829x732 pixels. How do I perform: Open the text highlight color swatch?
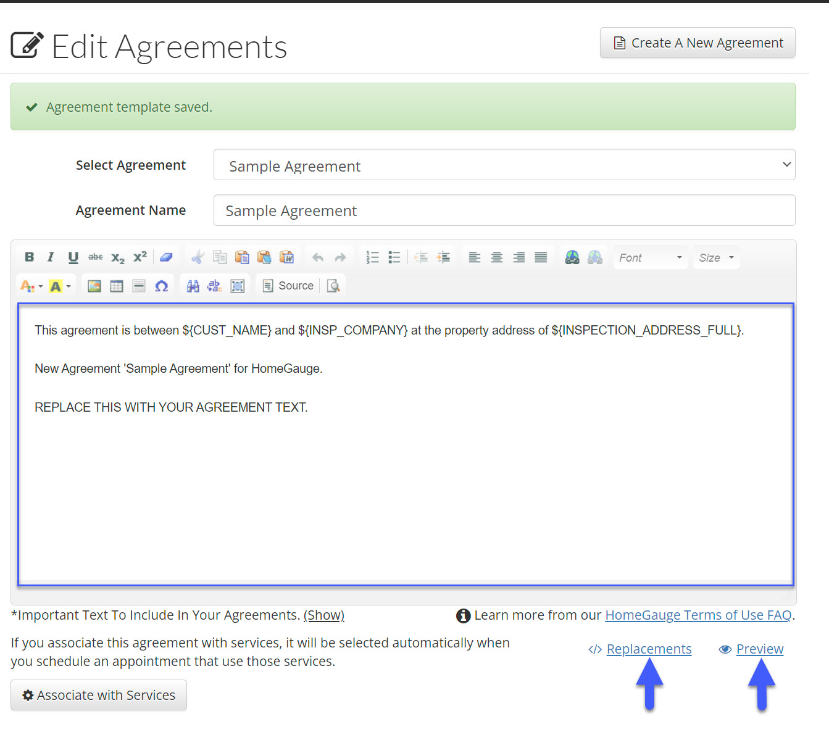[x=57, y=285]
